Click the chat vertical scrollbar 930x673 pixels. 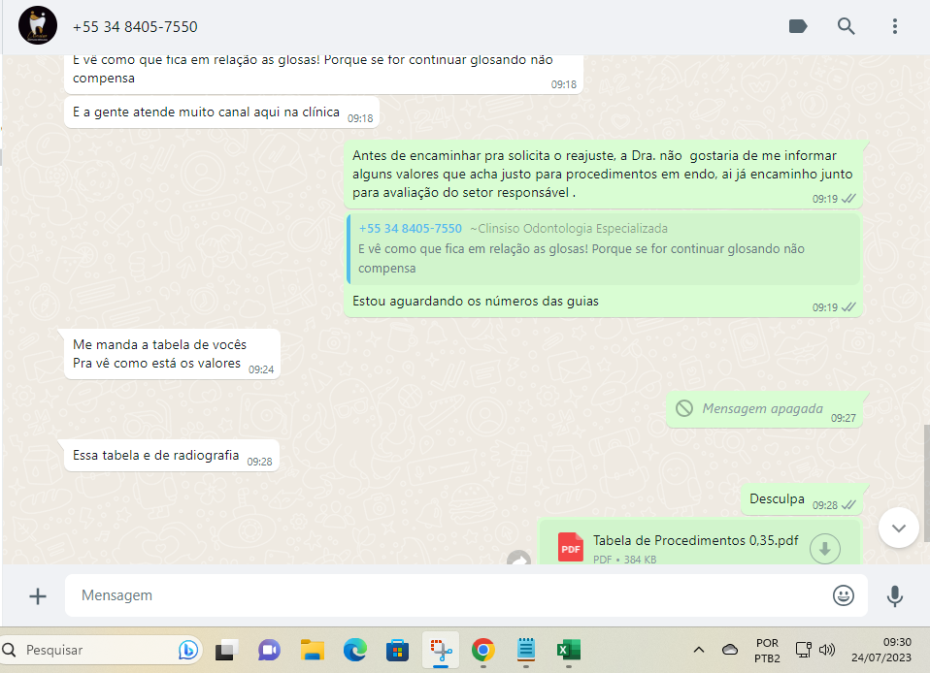(926, 482)
